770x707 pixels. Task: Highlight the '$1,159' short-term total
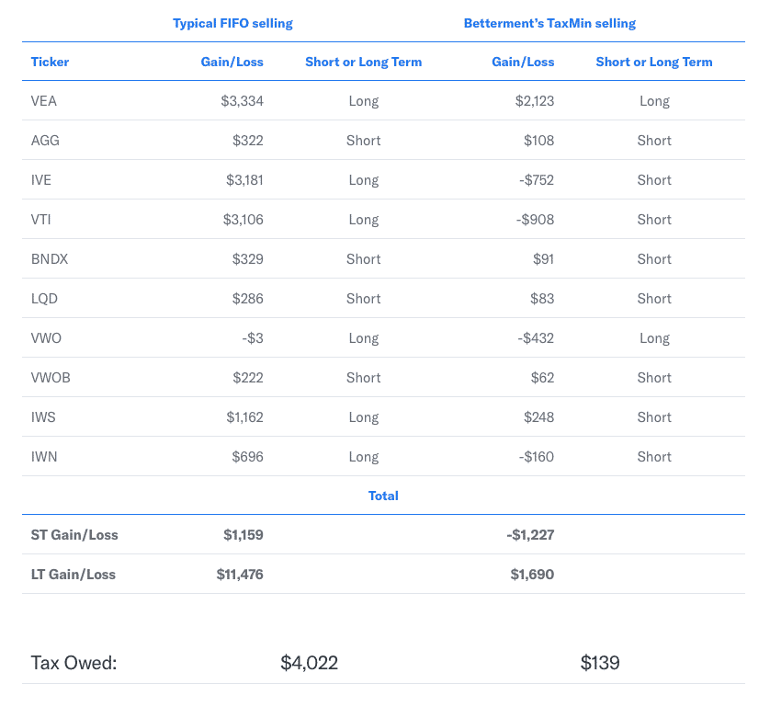243,535
